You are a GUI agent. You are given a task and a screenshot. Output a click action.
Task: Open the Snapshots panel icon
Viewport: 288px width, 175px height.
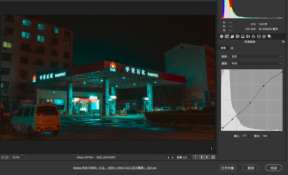(269, 36)
